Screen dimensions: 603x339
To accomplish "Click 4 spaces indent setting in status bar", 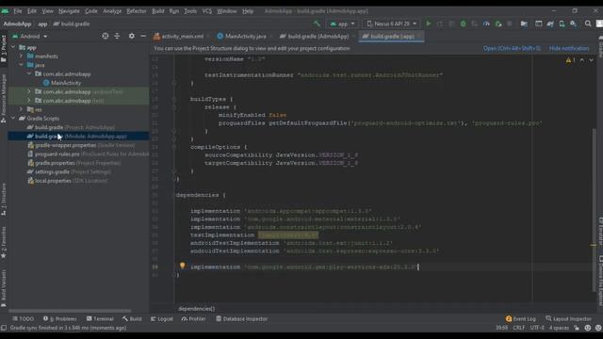I will point(559,328).
